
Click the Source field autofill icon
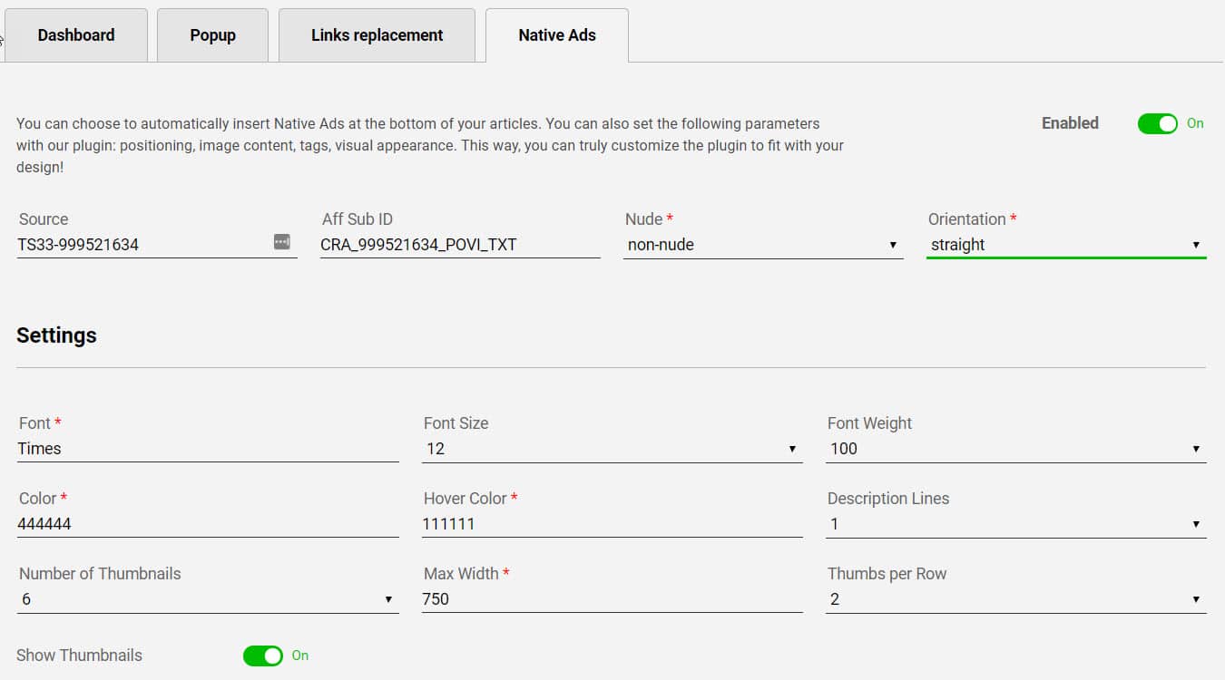click(282, 241)
